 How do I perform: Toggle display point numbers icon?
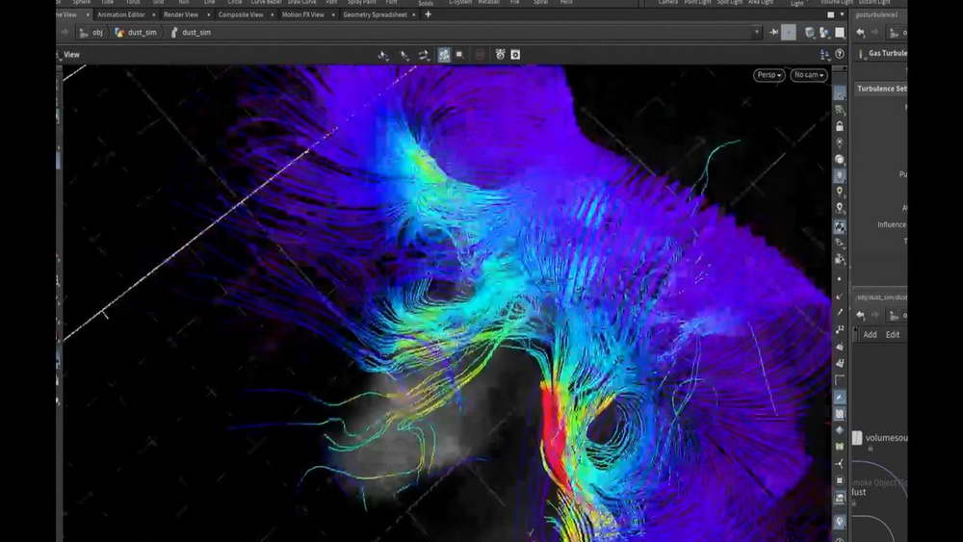coord(840,329)
